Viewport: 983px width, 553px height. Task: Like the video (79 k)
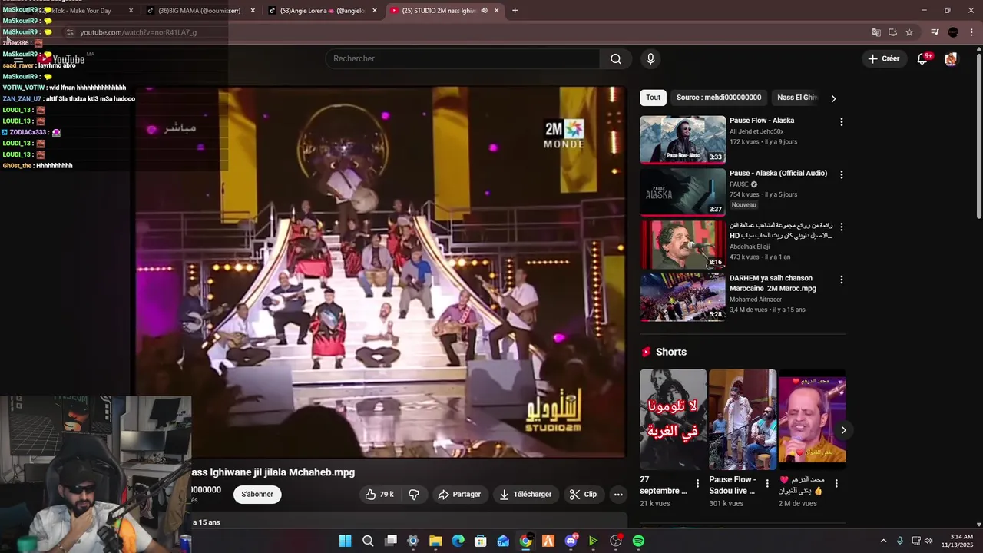[x=379, y=495]
